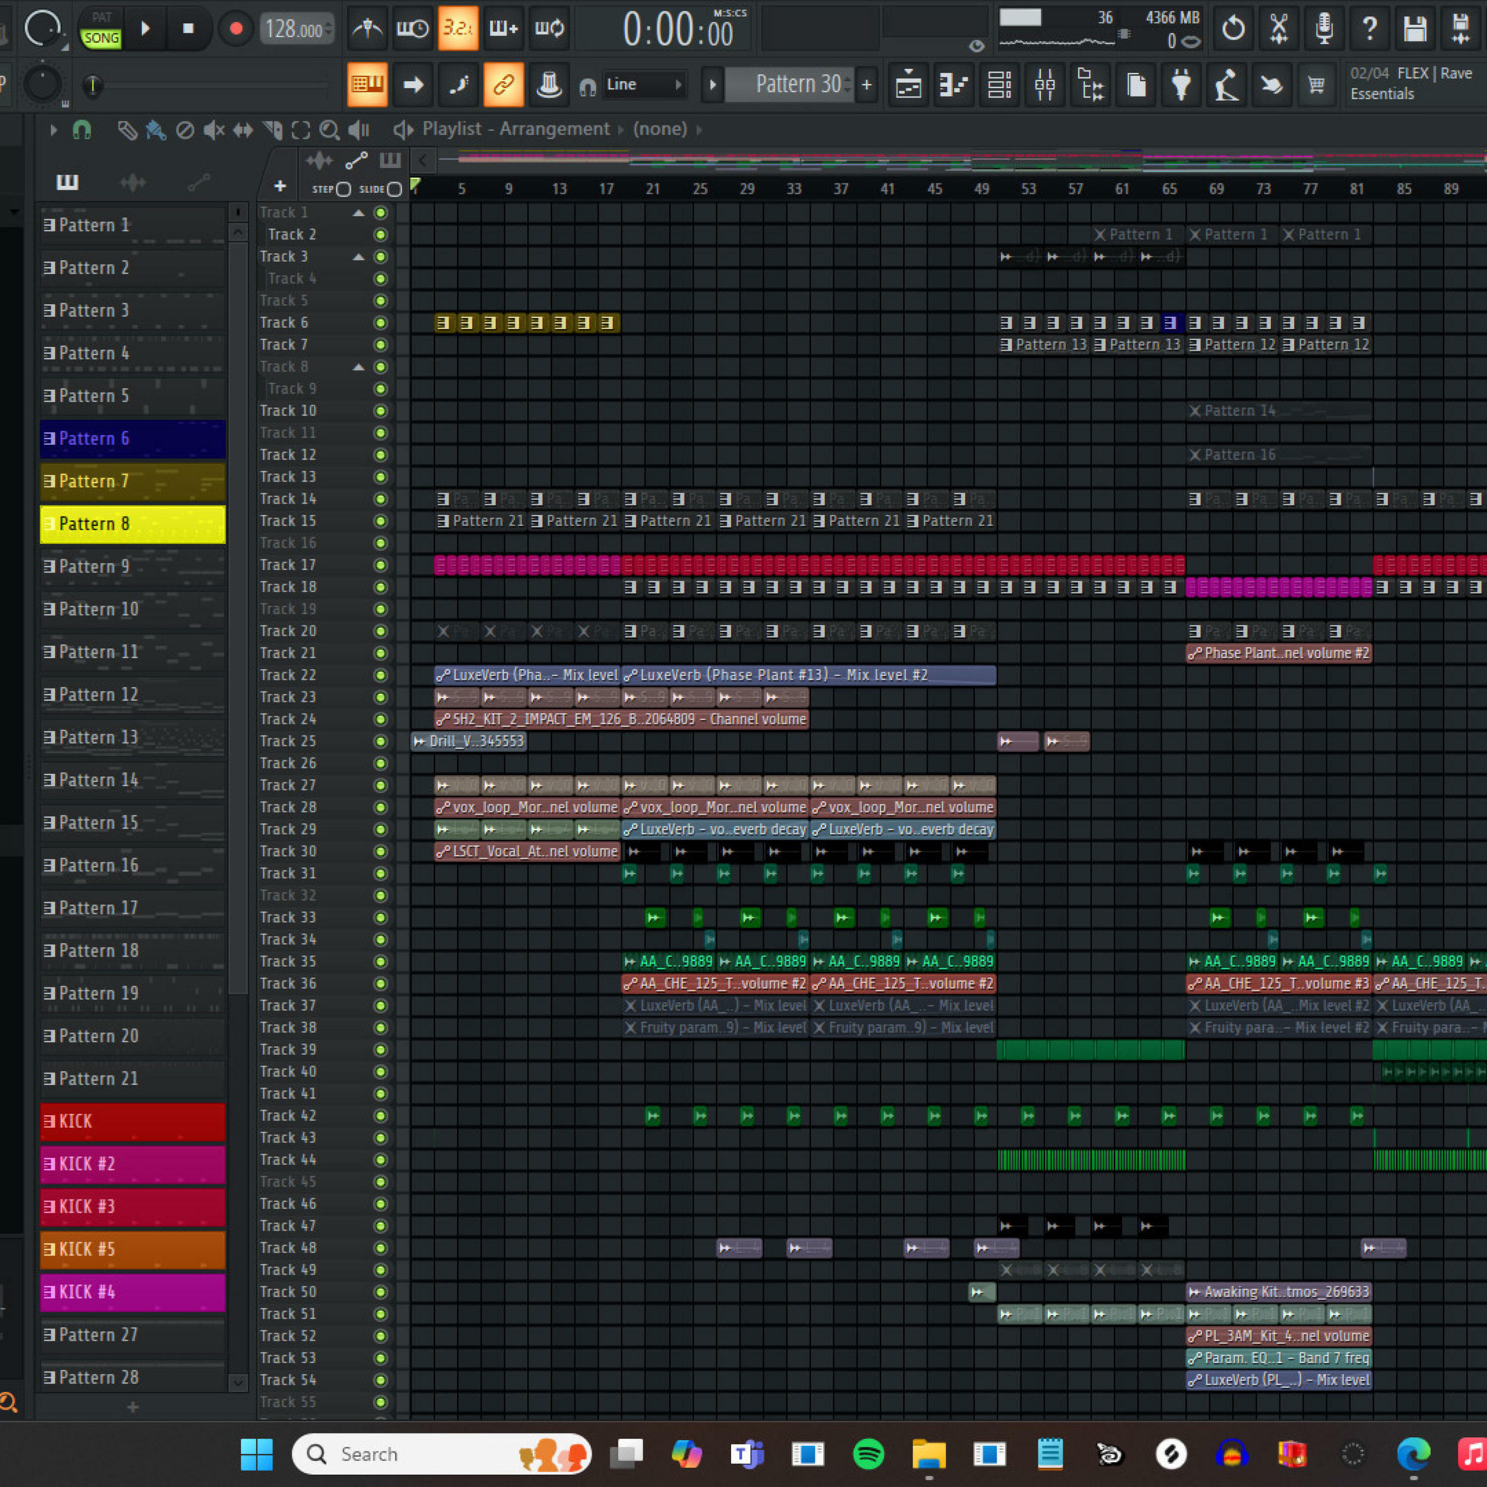Open the Piano roll view
Viewport: 1487px width, 1487px height.
pyautogui.click(x=954, y=85)
